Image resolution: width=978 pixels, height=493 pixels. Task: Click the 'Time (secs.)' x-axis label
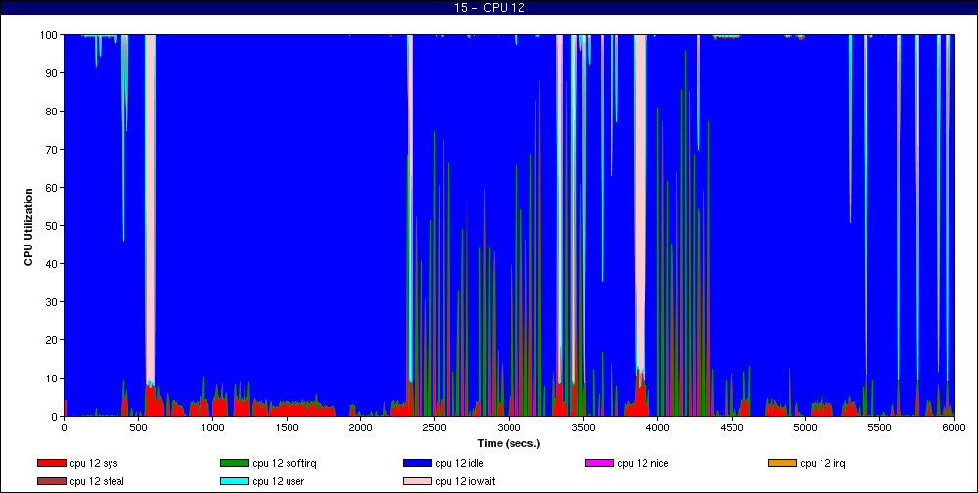509,444
